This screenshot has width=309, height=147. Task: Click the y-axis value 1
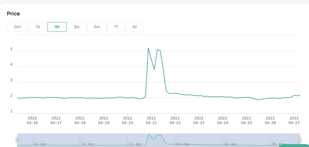12,112
